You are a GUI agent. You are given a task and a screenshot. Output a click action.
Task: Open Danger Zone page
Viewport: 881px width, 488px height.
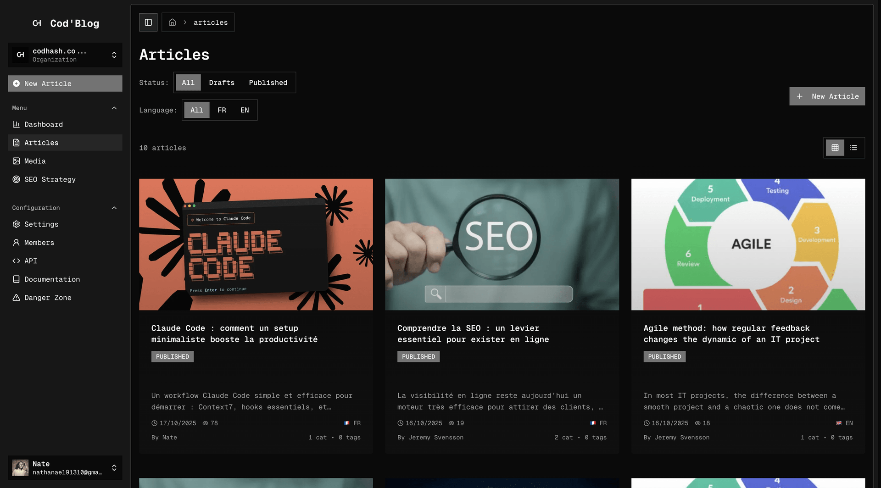coord(48,298)
